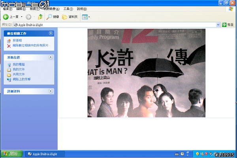
Task: Open the 搜尋 search pane
Action: point(53,17)
